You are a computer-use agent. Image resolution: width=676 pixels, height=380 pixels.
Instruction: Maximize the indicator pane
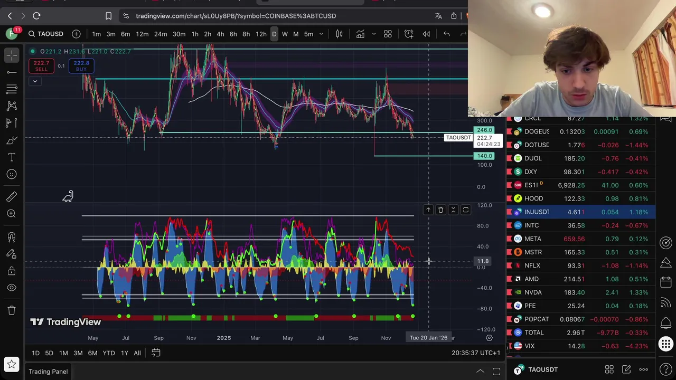465,210
